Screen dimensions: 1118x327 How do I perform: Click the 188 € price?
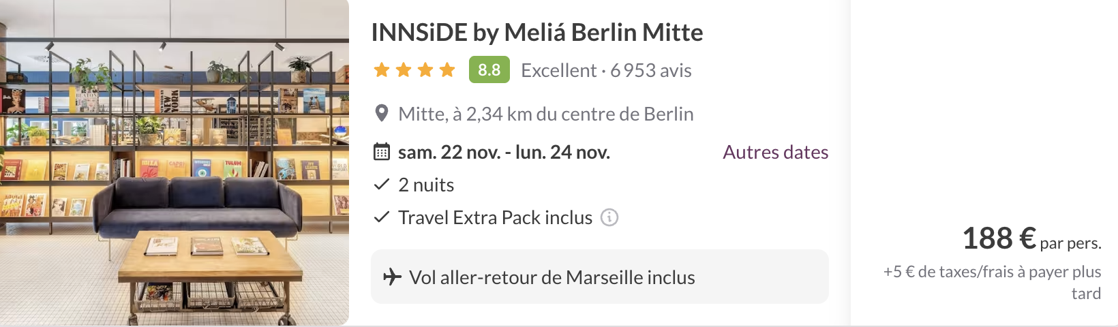coord(999,238)
